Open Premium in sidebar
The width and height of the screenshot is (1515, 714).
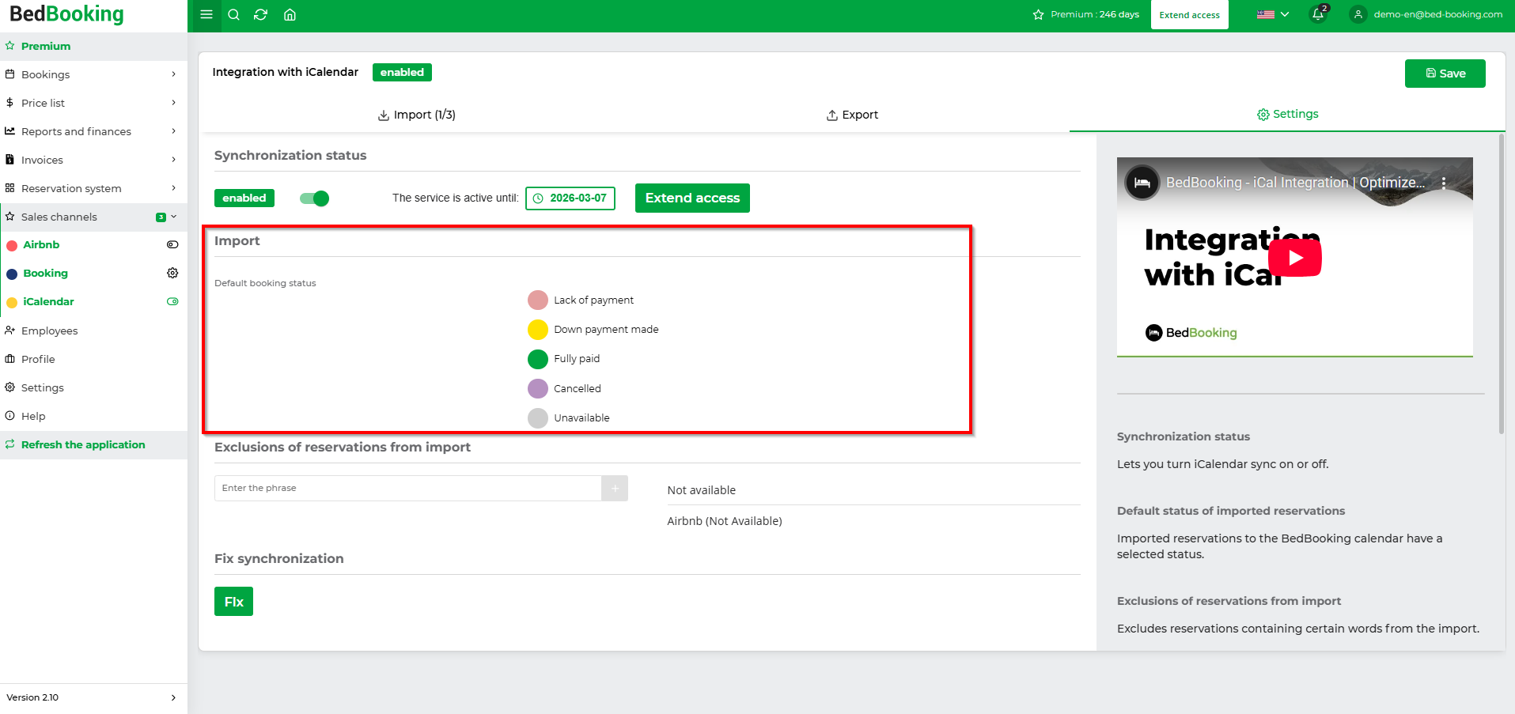(x=93, y=46)
